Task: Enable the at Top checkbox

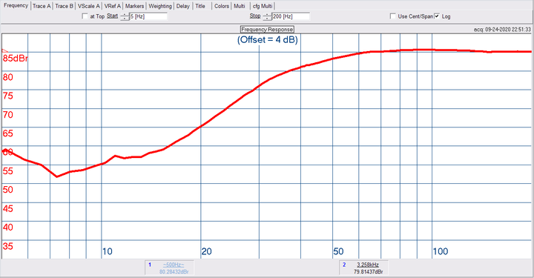Action: point(85,16)
